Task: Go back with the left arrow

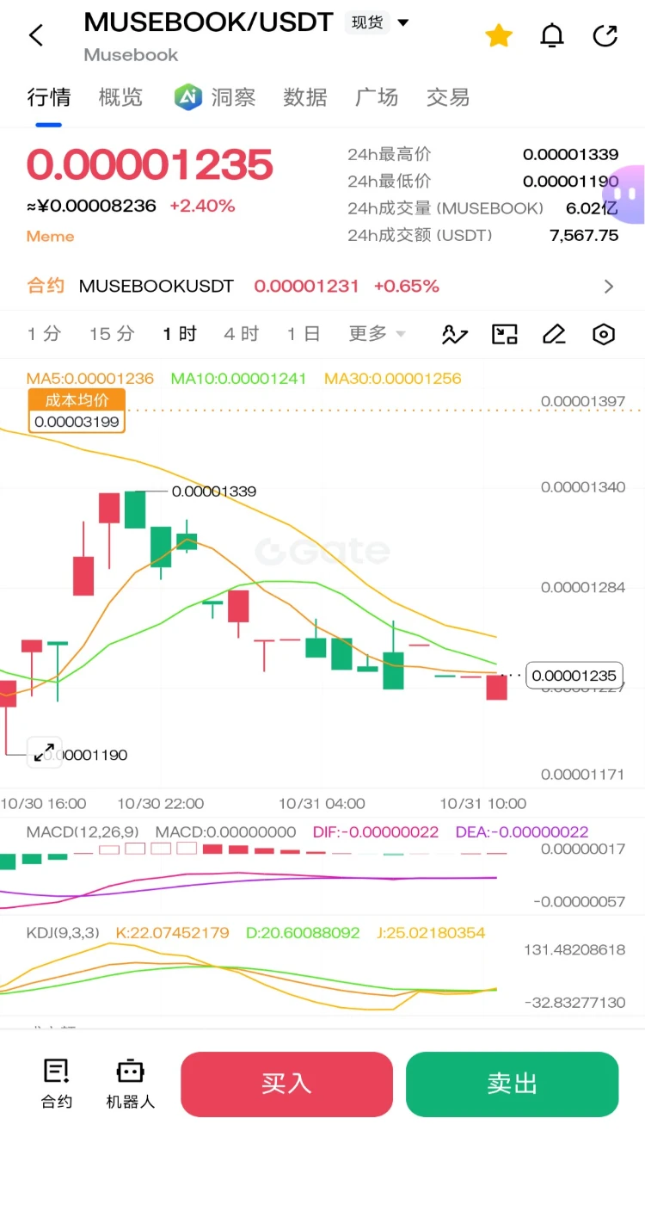Action: pos(36,35)
